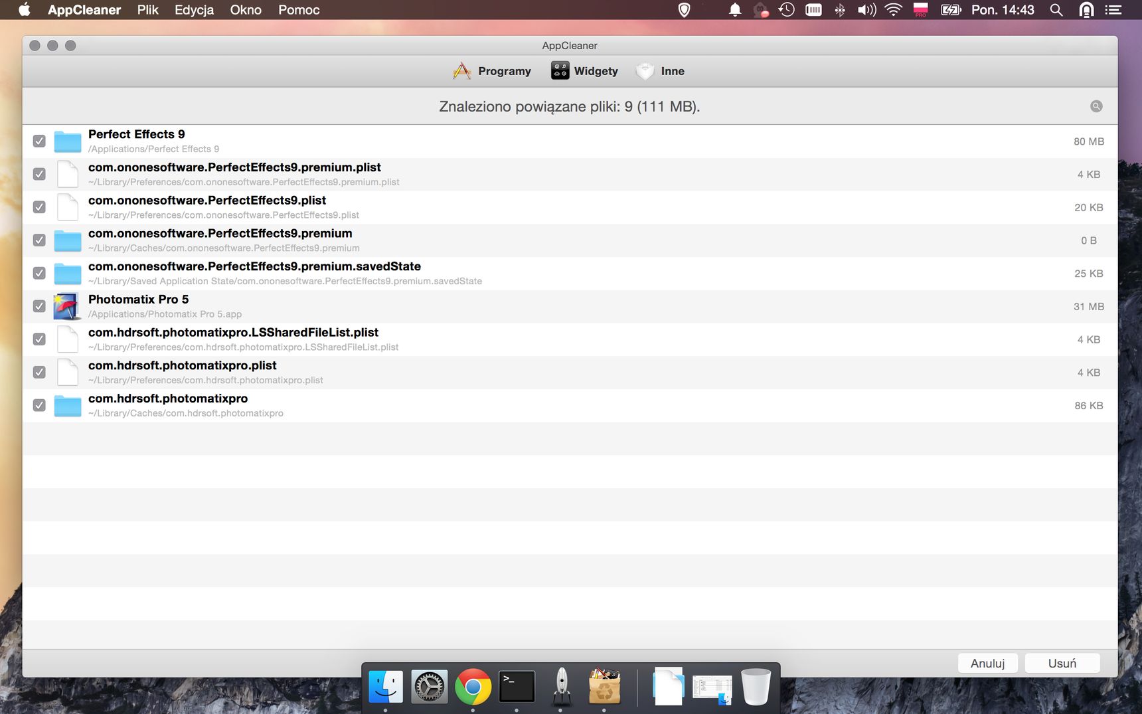The width and height of the screenshot is (1142, 714).
Task: Click the com.hdrsoft.photomatixpro folder icon
Action: click(x=67, y=405)
